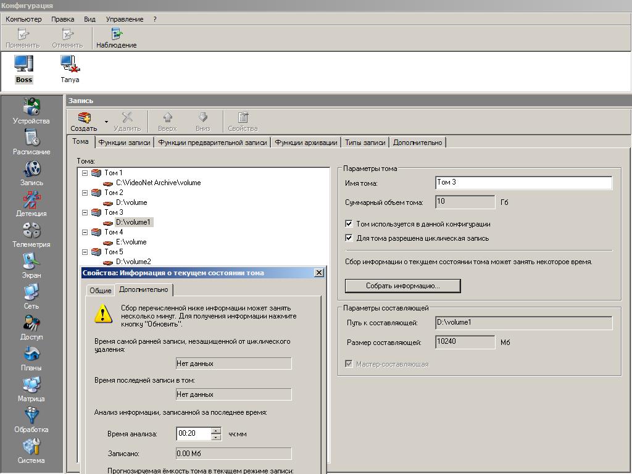This screenshot has width=632, height=474.
Task: Switch to Функции предварительной записи tab
Action: coord(212,143)
